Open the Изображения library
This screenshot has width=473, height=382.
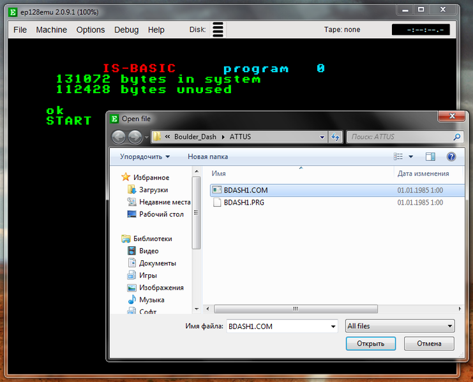tap(161, 288)
